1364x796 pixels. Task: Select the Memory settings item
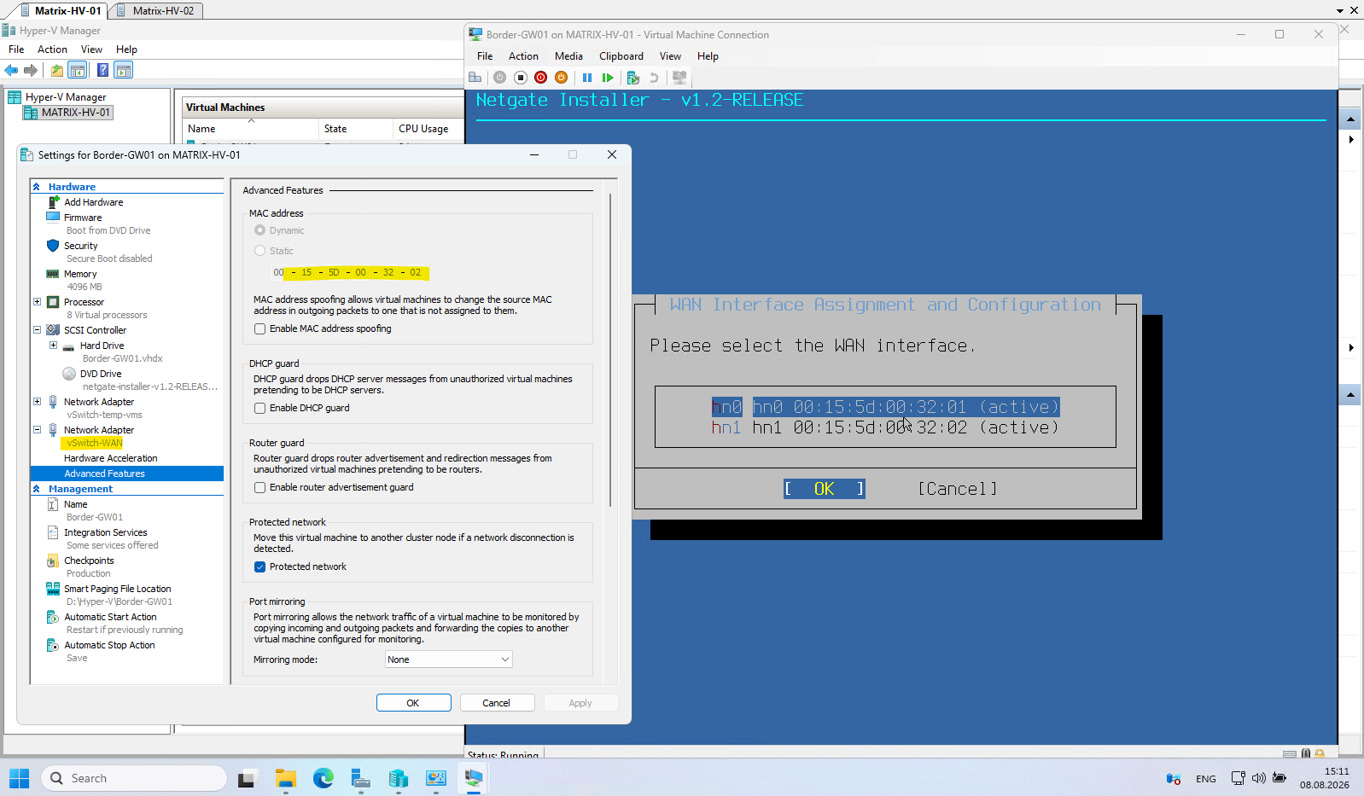coord(80,274)
